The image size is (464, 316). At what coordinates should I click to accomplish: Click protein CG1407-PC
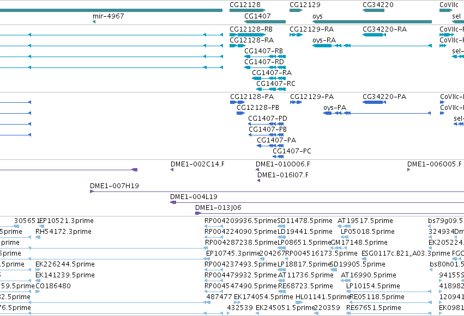click(292, 151)
